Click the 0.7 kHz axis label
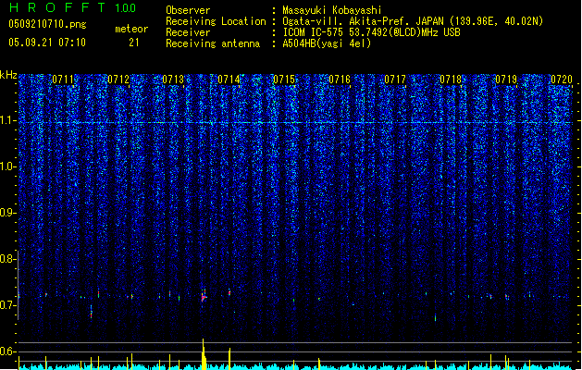582x370 pixels. coord(8,305)
